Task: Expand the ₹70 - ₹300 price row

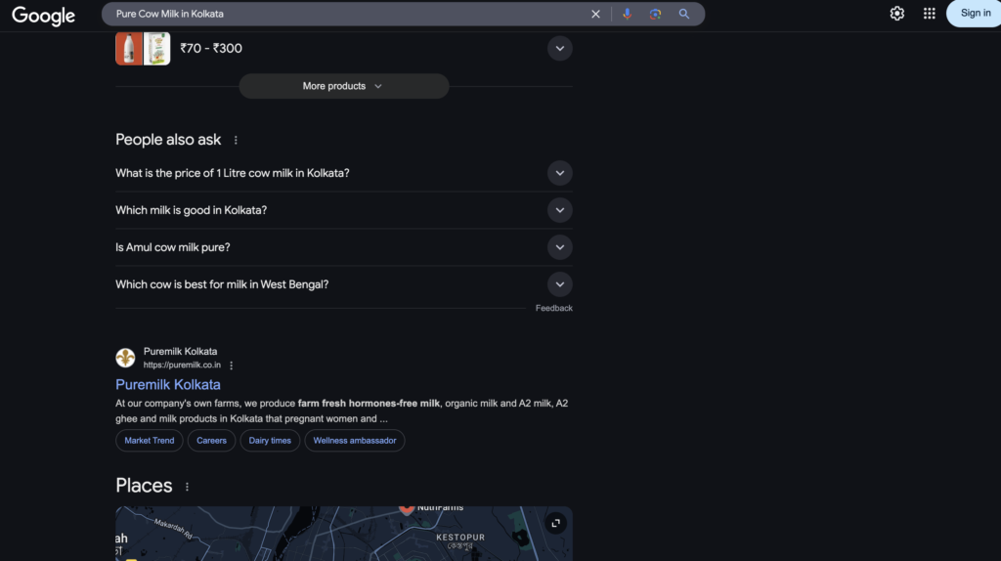Action: tap(559, 49)
